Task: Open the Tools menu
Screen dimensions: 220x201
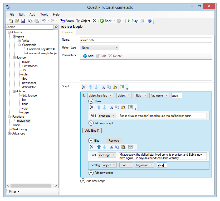Action: click(44, 15)
